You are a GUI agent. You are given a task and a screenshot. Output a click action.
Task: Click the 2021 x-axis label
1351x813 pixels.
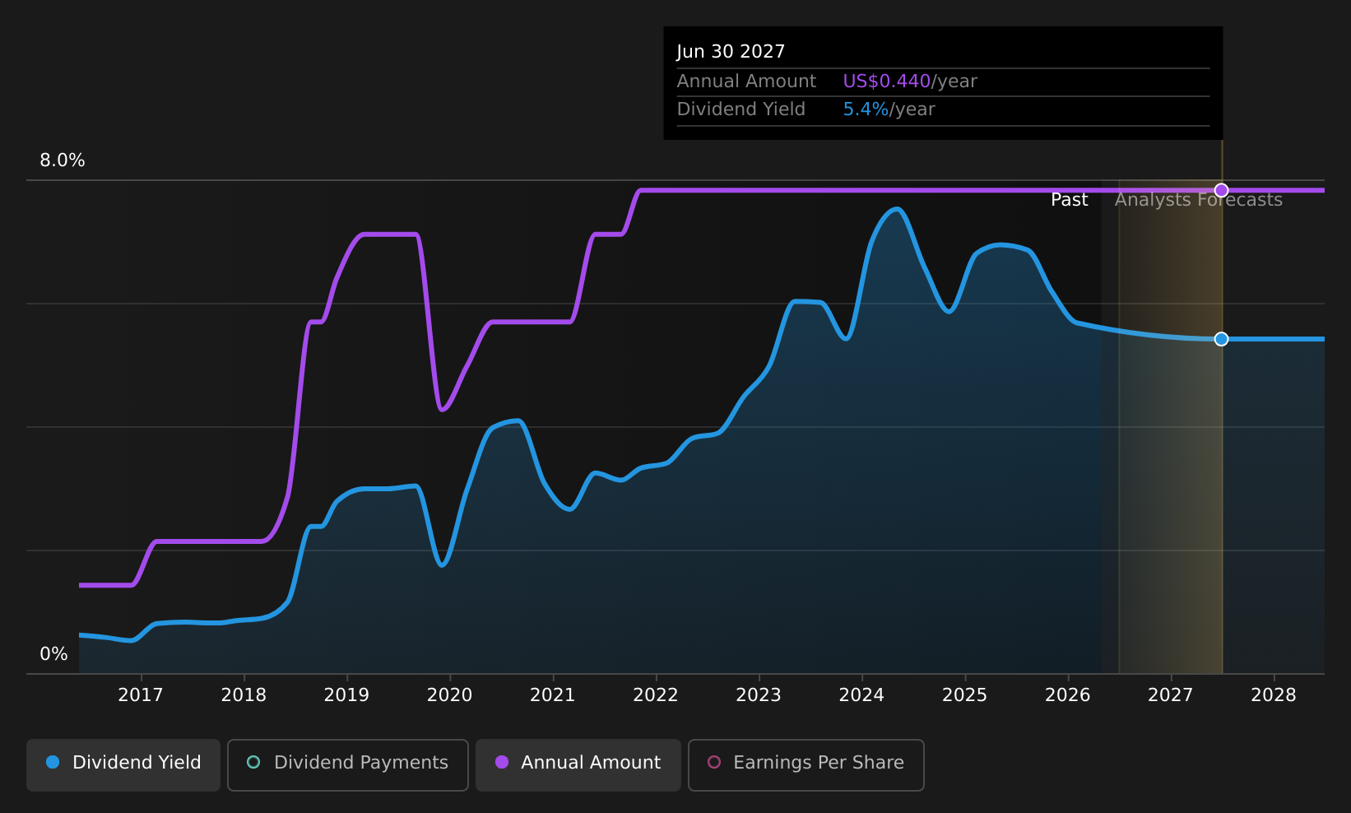click(553, 695)
